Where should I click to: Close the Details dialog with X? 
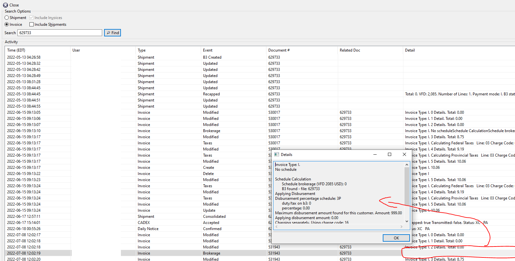(x=404, y=155)
